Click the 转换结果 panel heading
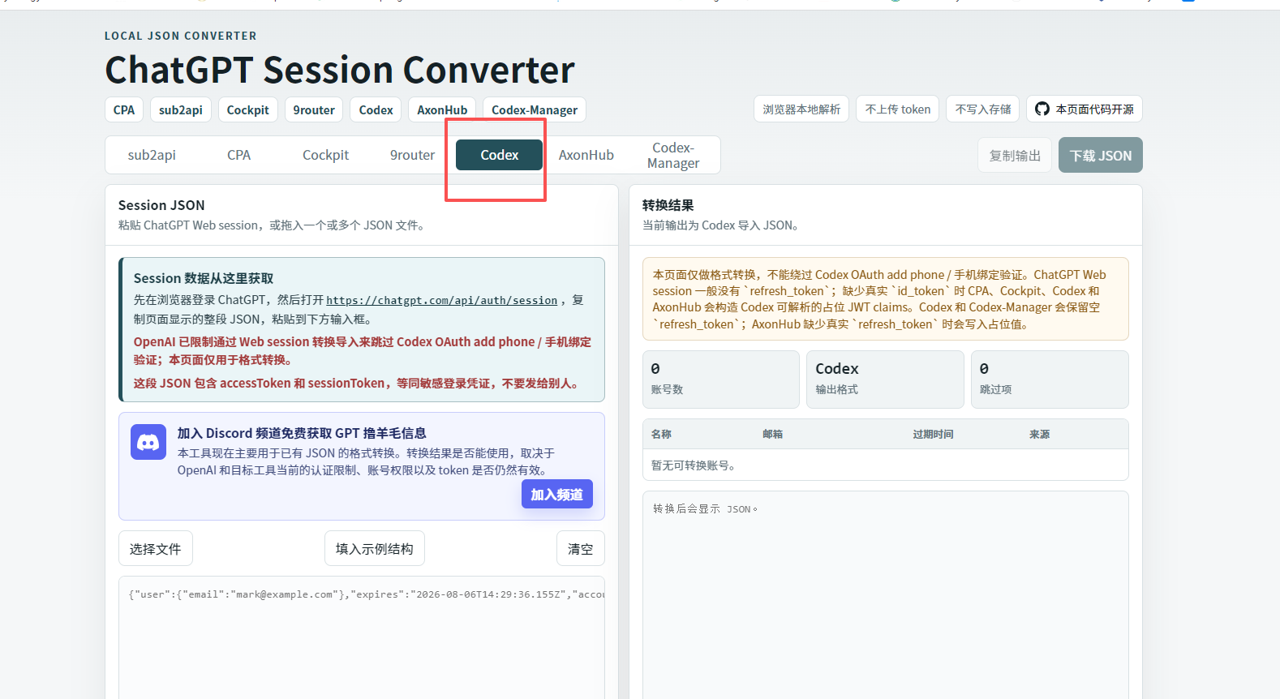Viewport: 1280px width, 699px height. [668, 205]
